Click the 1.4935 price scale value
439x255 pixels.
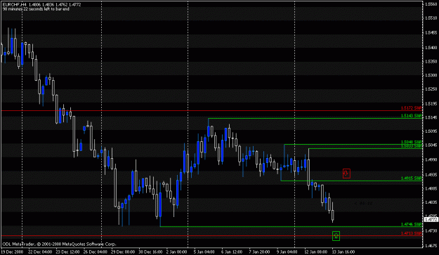click(431, 175)
